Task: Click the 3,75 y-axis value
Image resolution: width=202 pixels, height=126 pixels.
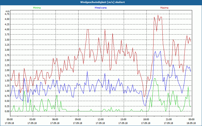Action: click(x=7, y=35)
